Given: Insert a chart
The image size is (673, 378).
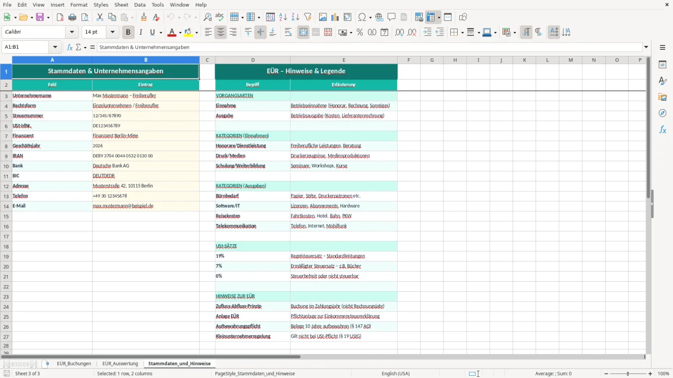Looking at the screenshot, I should click(x=335, y=17).
